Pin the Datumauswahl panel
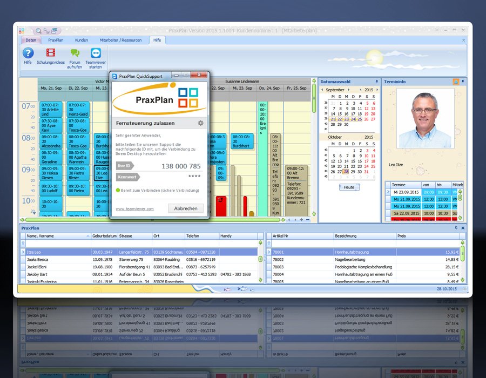 [377, 82]
